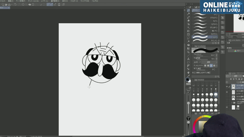Enable 速度による手ブレ補正 checkbox

(x=195, y=73)
